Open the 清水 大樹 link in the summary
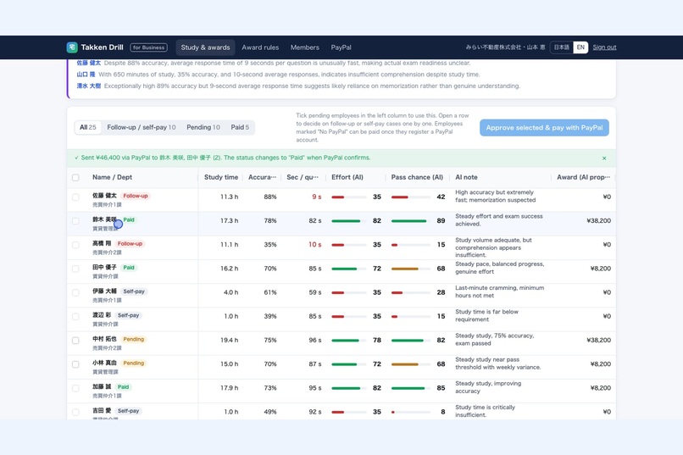 pos(88,86)
